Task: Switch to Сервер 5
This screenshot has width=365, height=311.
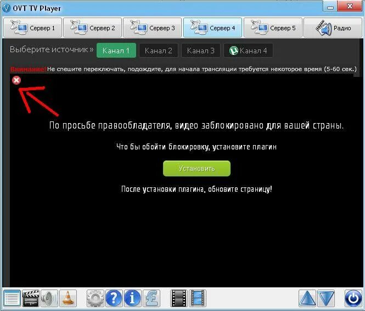Action: click(x=273, y=27)
